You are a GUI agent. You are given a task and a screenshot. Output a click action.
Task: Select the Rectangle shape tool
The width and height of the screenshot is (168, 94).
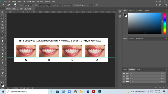point(2,69)
